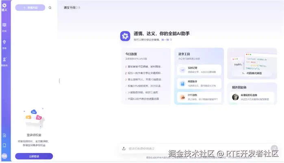284x163 pixels.
Task: Open hot search item number 1
Action: pos(143,67)
